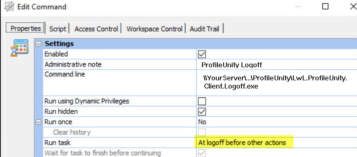This screenshot has width=357, height=157.
Task: Uncheck the Run hidden checkbox
Action: click(x=202, y=111)
